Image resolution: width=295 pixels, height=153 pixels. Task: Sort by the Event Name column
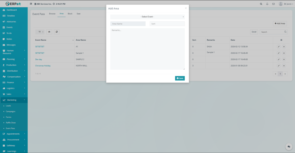(x=54, y=40)
